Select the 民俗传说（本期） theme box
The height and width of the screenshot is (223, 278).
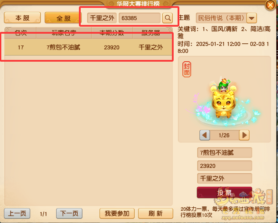click(221, 18)
